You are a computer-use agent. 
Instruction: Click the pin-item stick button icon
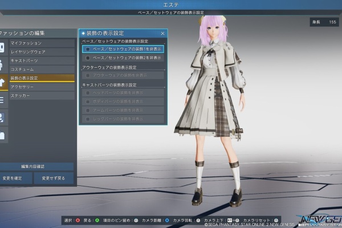pos(136,221)
